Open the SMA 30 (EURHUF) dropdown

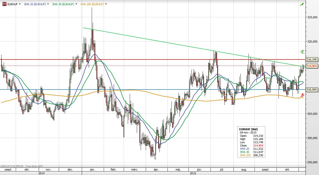pos(76,4)
